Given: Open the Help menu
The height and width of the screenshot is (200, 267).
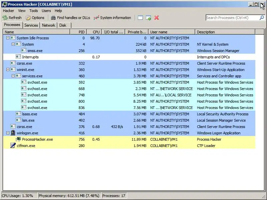Looking at the screenshot, I should coord(58,11).
